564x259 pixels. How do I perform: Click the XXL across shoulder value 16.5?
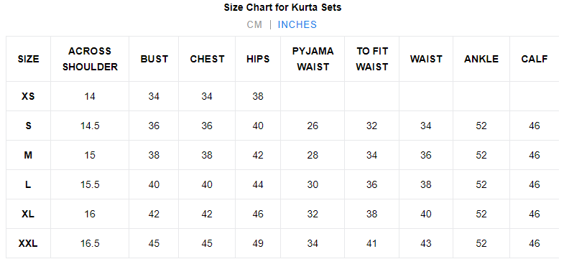90,243
